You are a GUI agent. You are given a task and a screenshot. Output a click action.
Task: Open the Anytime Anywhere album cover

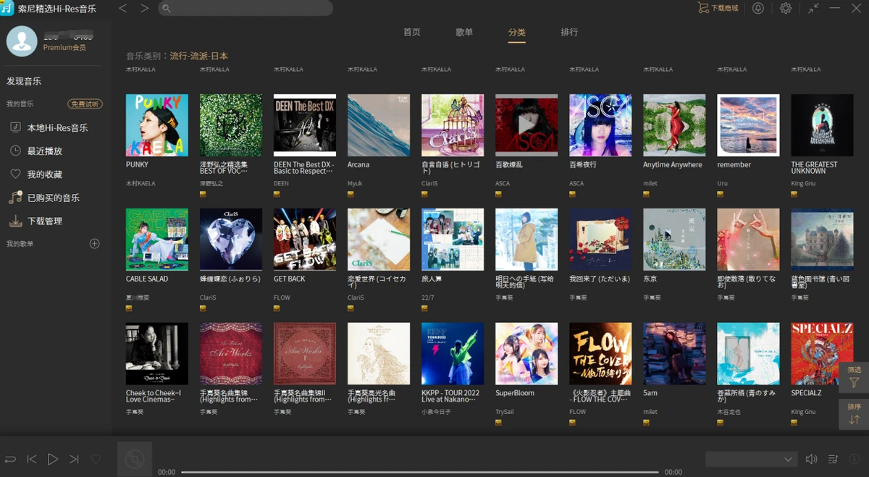pyautogui.click(x=674, y=125)
